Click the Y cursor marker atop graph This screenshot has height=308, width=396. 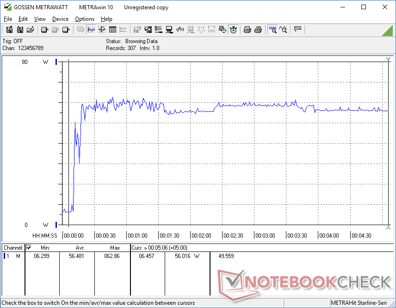tap(389, 59)
